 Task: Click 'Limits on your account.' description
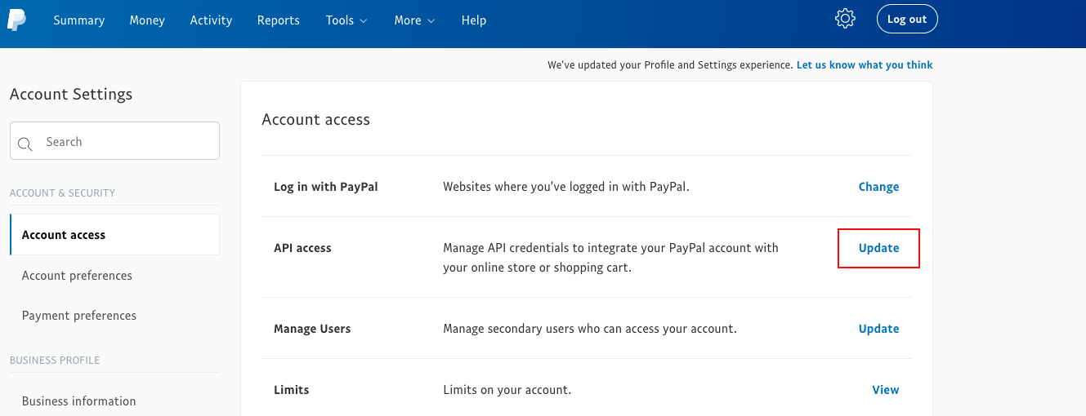click(507, 390)
